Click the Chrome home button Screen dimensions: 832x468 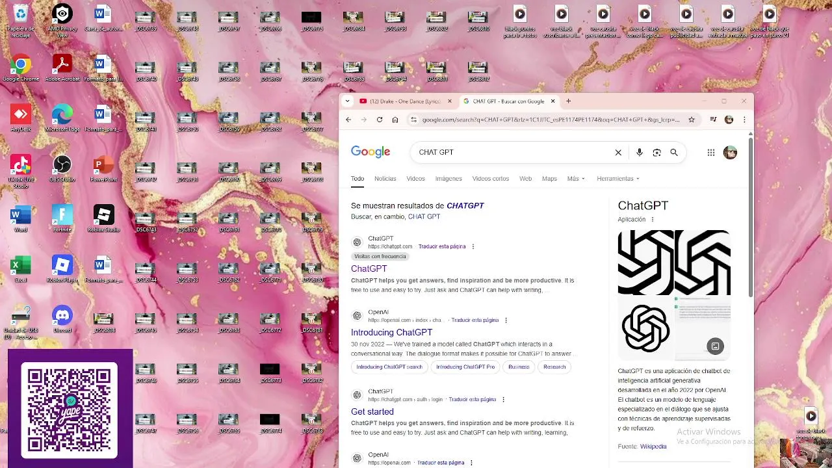click(x=395, y=120)
